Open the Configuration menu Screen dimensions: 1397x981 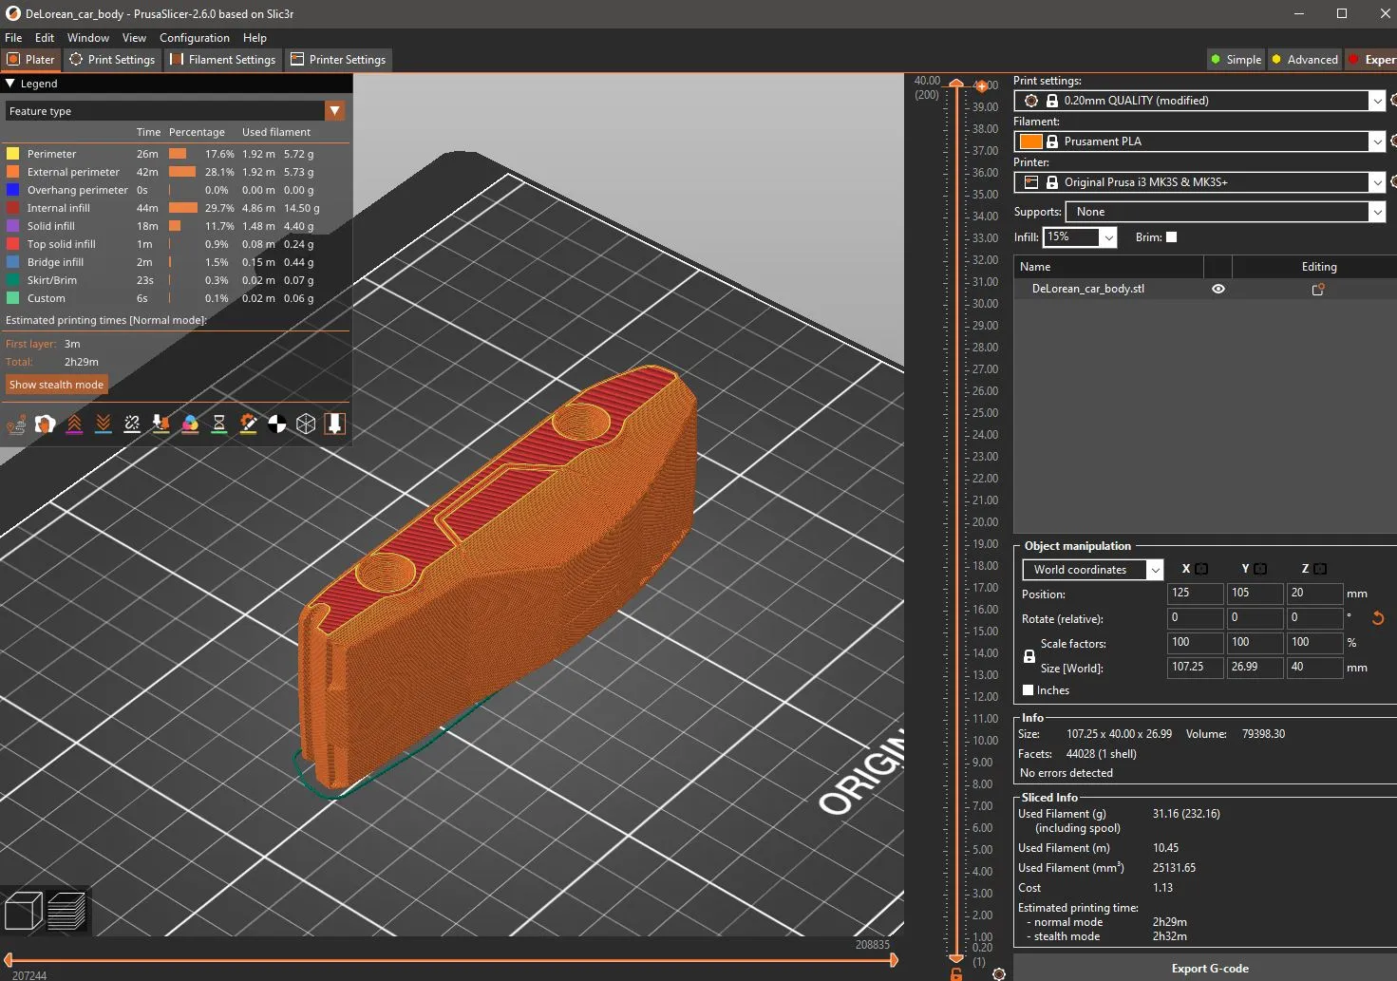(x=194, y=38)
